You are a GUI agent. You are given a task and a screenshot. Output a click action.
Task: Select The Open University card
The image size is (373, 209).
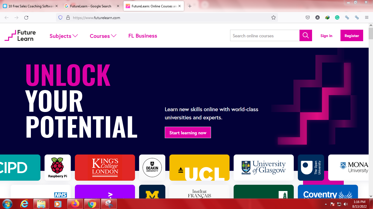click(x=311, y=168)
